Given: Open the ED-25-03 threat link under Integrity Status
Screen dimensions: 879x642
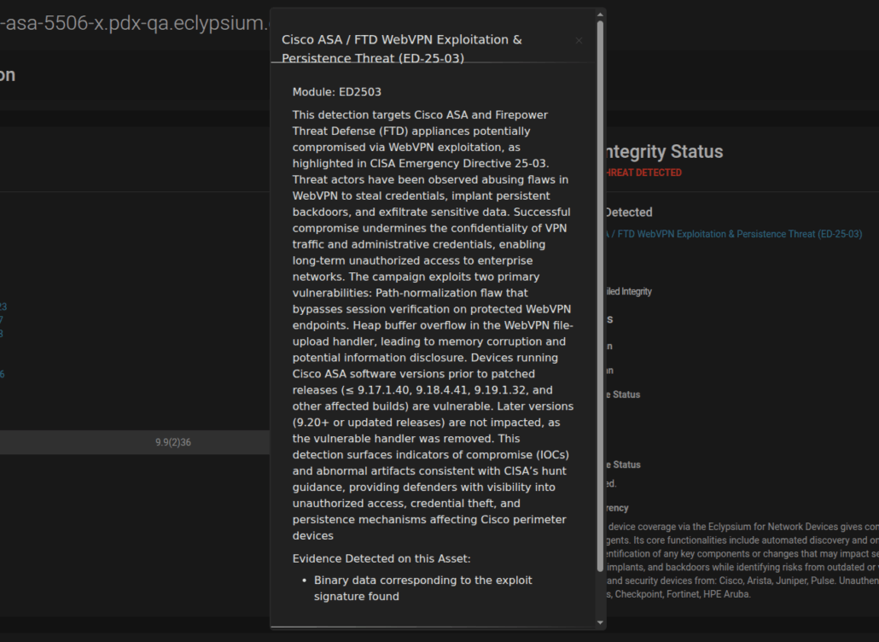Looking at the screenshot, I should [734, 234].
